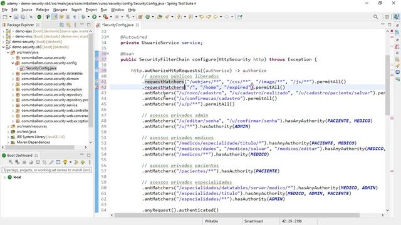Select the Boot Dashboard tab
The width and height of the screenshot is (401, 225).
pos(19,155)
